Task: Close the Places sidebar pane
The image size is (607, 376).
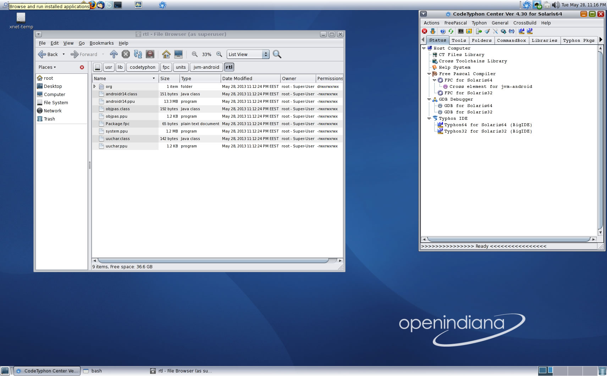Action: [x=82, y=67]
